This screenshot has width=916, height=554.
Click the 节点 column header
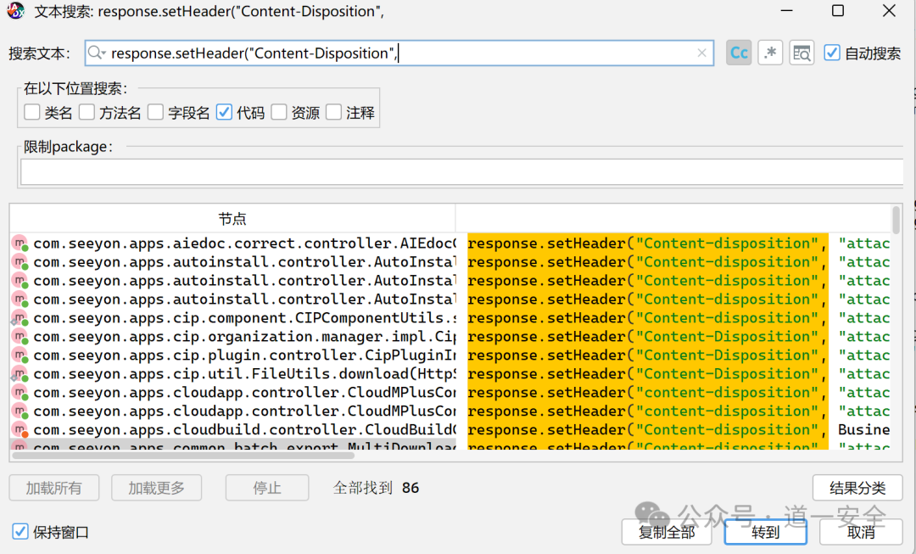(x=232, y=219)
